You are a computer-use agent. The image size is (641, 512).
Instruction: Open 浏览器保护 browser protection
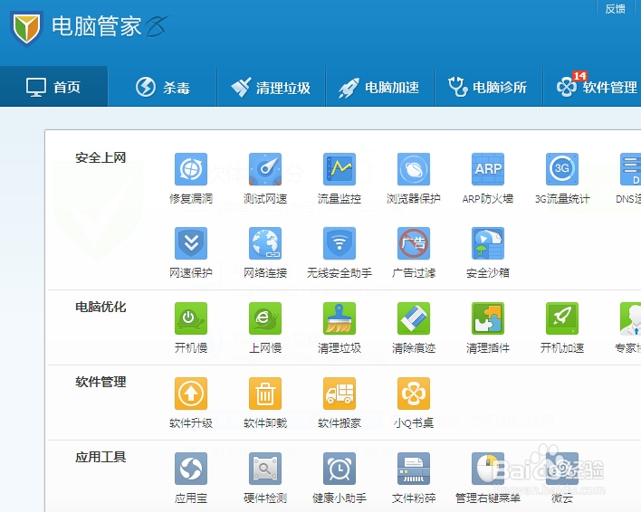pyautogui.click(x=414, y=169)
